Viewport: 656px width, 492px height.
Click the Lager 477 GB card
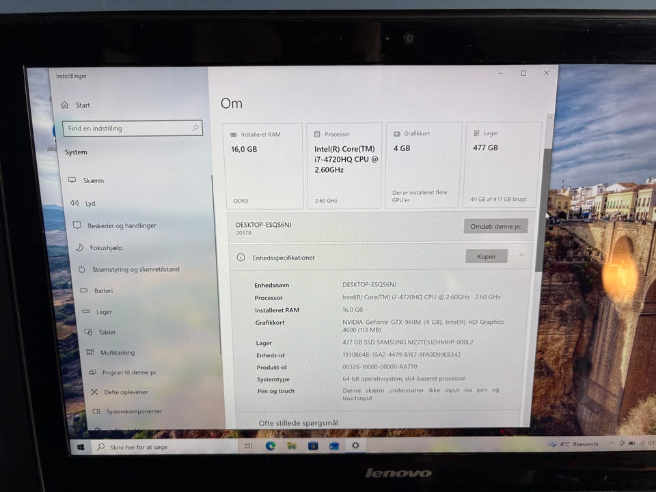click(502, 165)
